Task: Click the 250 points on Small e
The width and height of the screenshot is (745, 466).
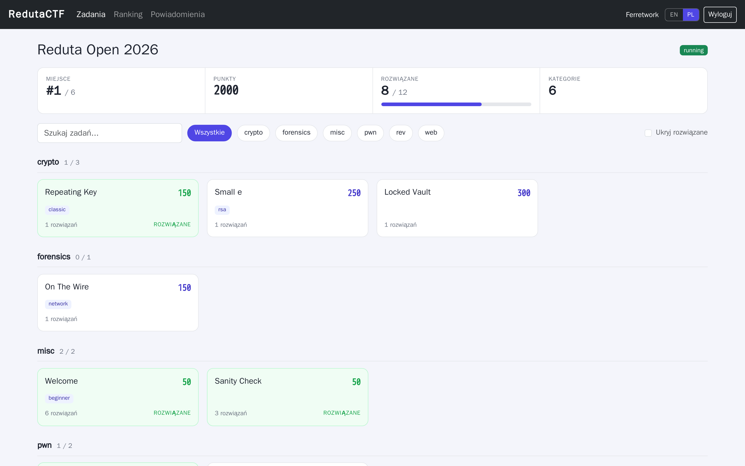Action: pos(354,193)
